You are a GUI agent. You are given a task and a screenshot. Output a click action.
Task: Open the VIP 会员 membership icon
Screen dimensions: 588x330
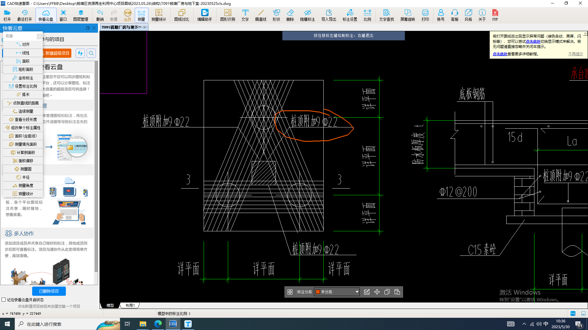pos(127,15)
